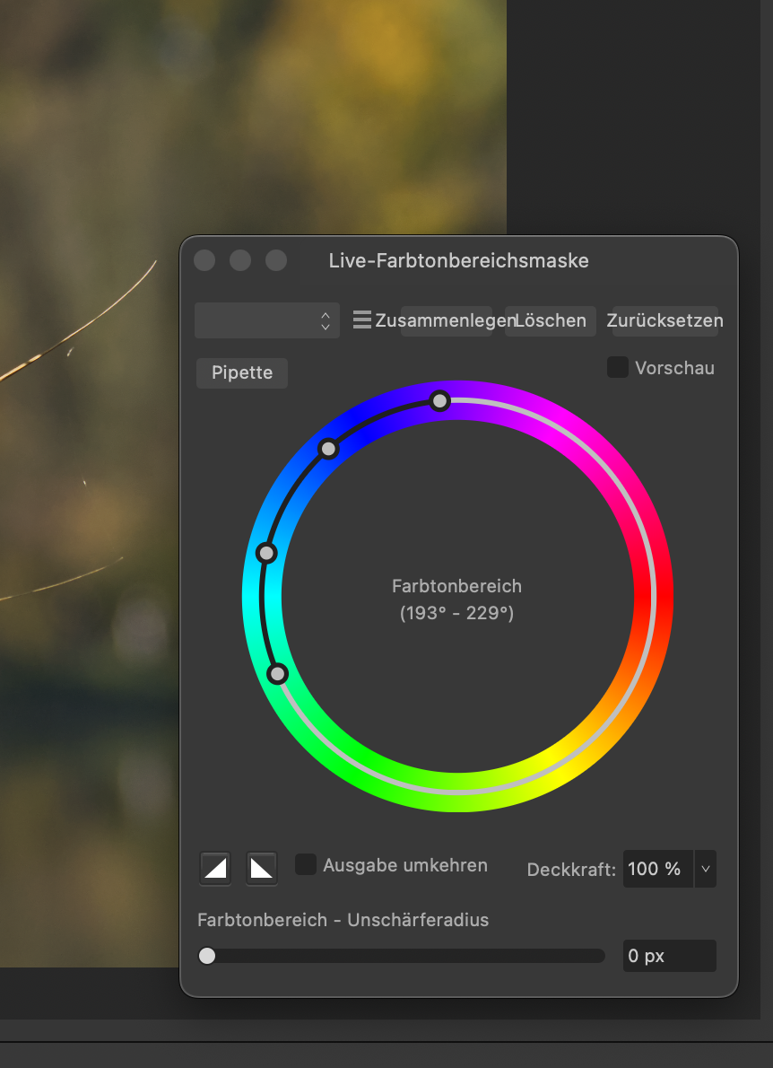Click the falling ramp falloff icon
The height and width of the screenshot is (1068, 773).
(261, 869)
